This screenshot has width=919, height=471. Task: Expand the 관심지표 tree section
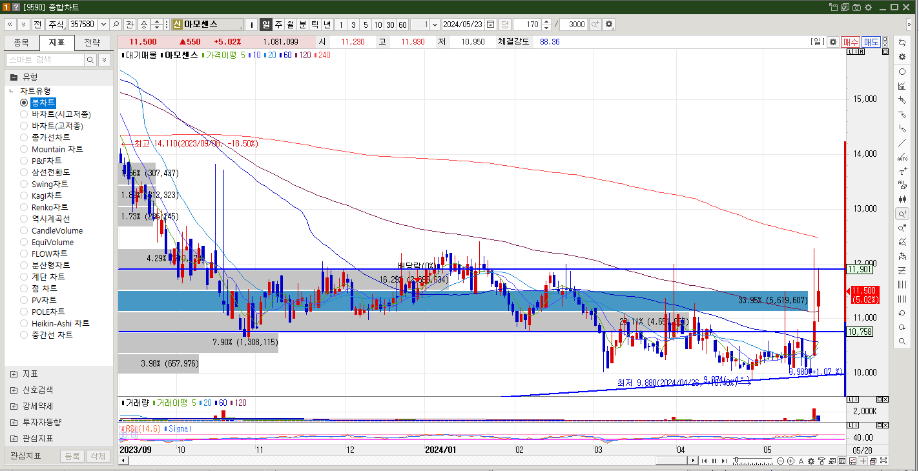pyautogui.click(x=14, y=438)
